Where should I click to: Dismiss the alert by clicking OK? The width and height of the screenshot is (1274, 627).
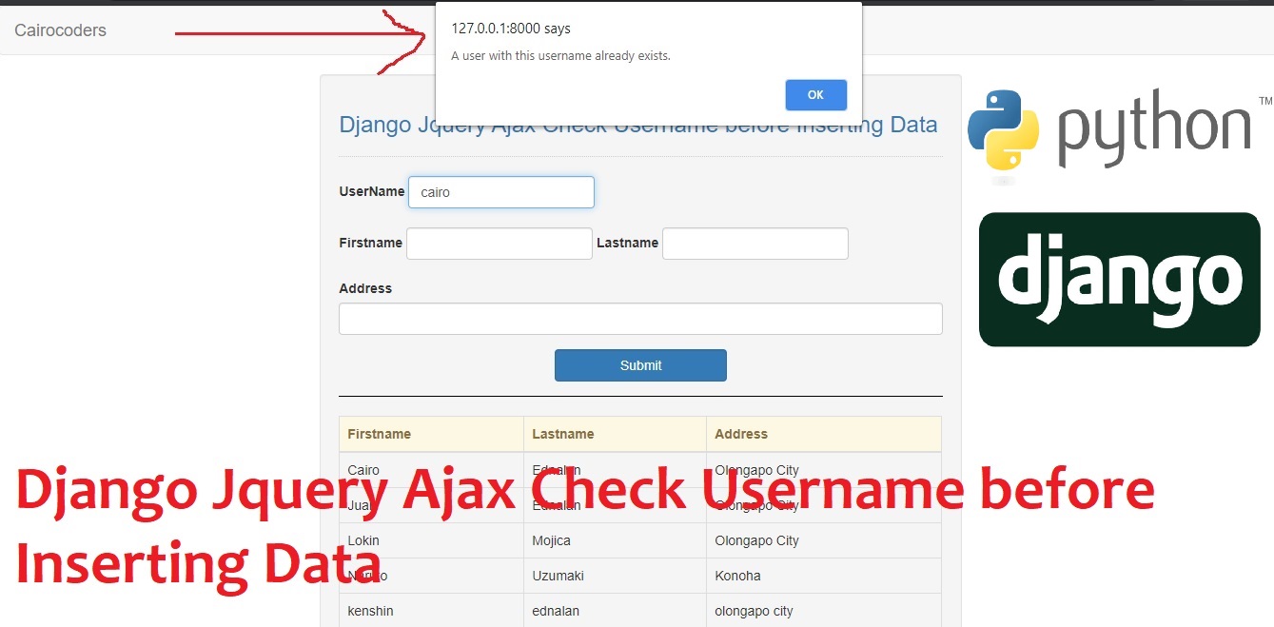(815, 94)
